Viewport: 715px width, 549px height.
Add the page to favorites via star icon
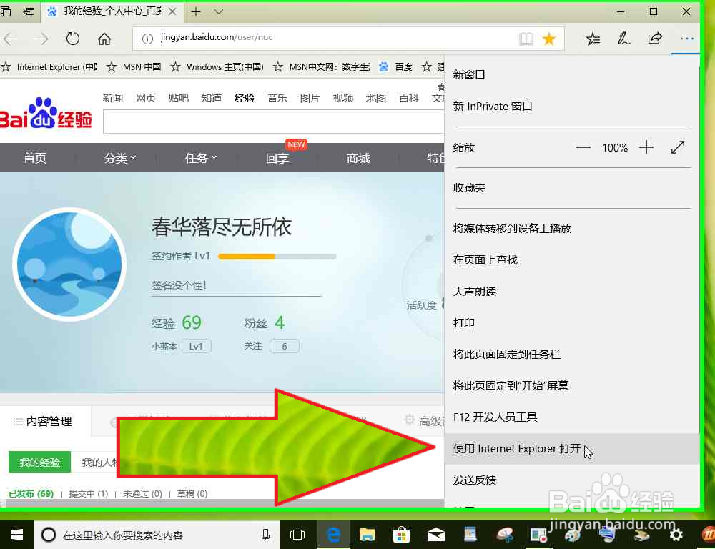pyautogui.click(x=549, y=39)
